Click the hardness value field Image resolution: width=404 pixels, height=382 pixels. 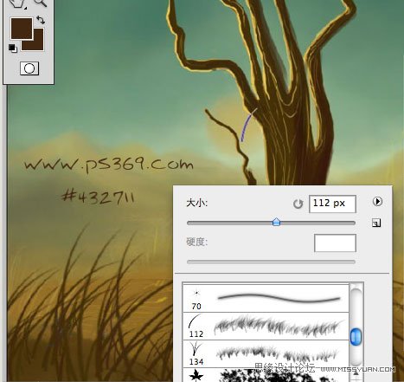[x=335, y=243]
